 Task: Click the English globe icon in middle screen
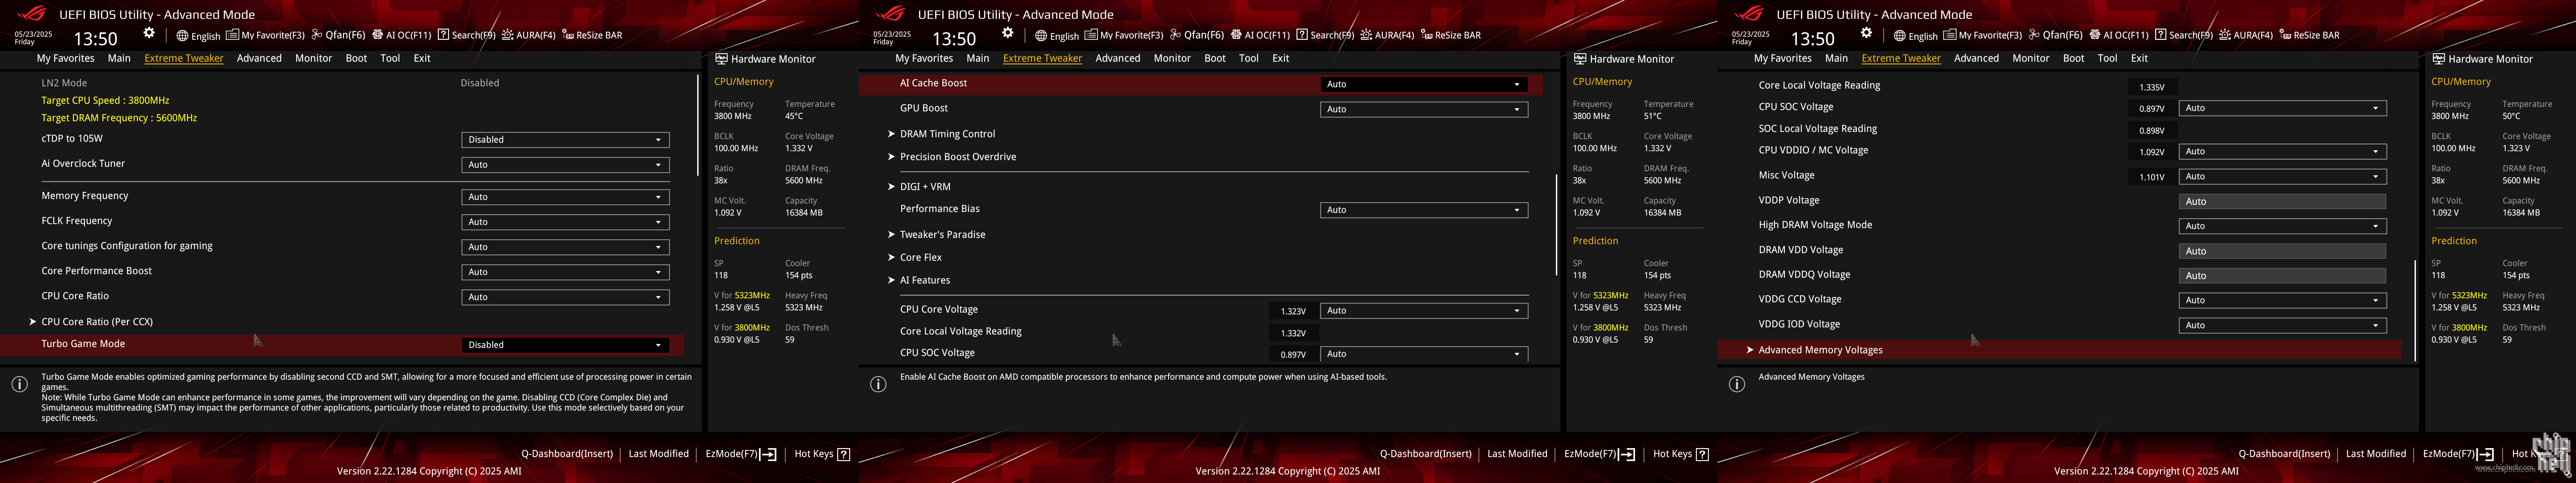coord(1041,35)
